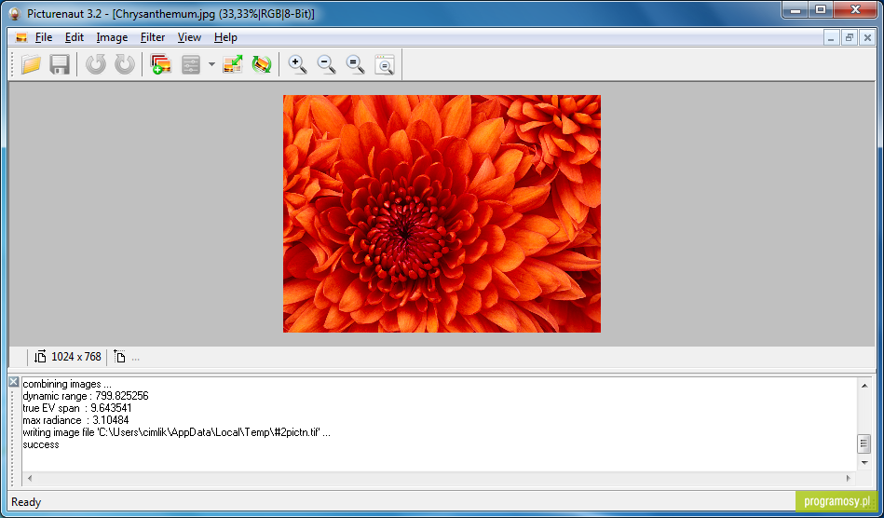
Task: Click the 1024 x 768 dimensions text
Action: click(76, 356)
